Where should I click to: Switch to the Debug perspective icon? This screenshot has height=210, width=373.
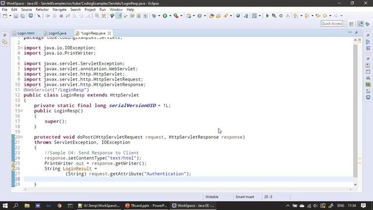click(368, 24)
